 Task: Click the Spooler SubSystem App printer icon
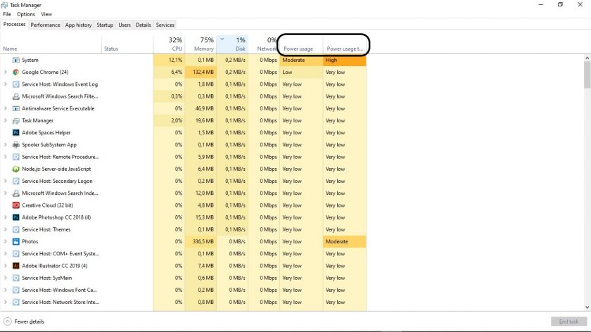pos(15,145)
